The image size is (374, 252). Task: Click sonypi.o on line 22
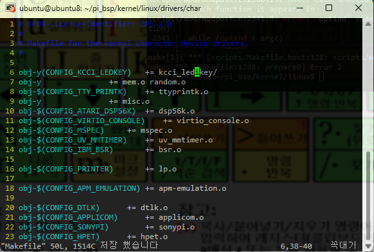click(x=177, y=228)
